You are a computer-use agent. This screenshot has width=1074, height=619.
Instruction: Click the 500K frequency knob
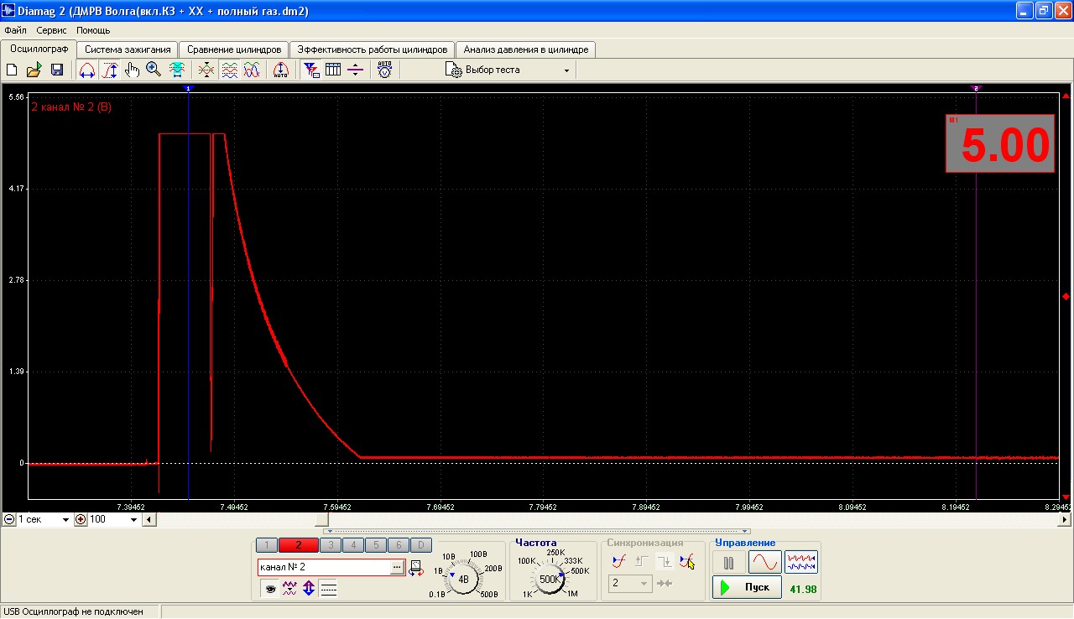(x=549, y=579)
